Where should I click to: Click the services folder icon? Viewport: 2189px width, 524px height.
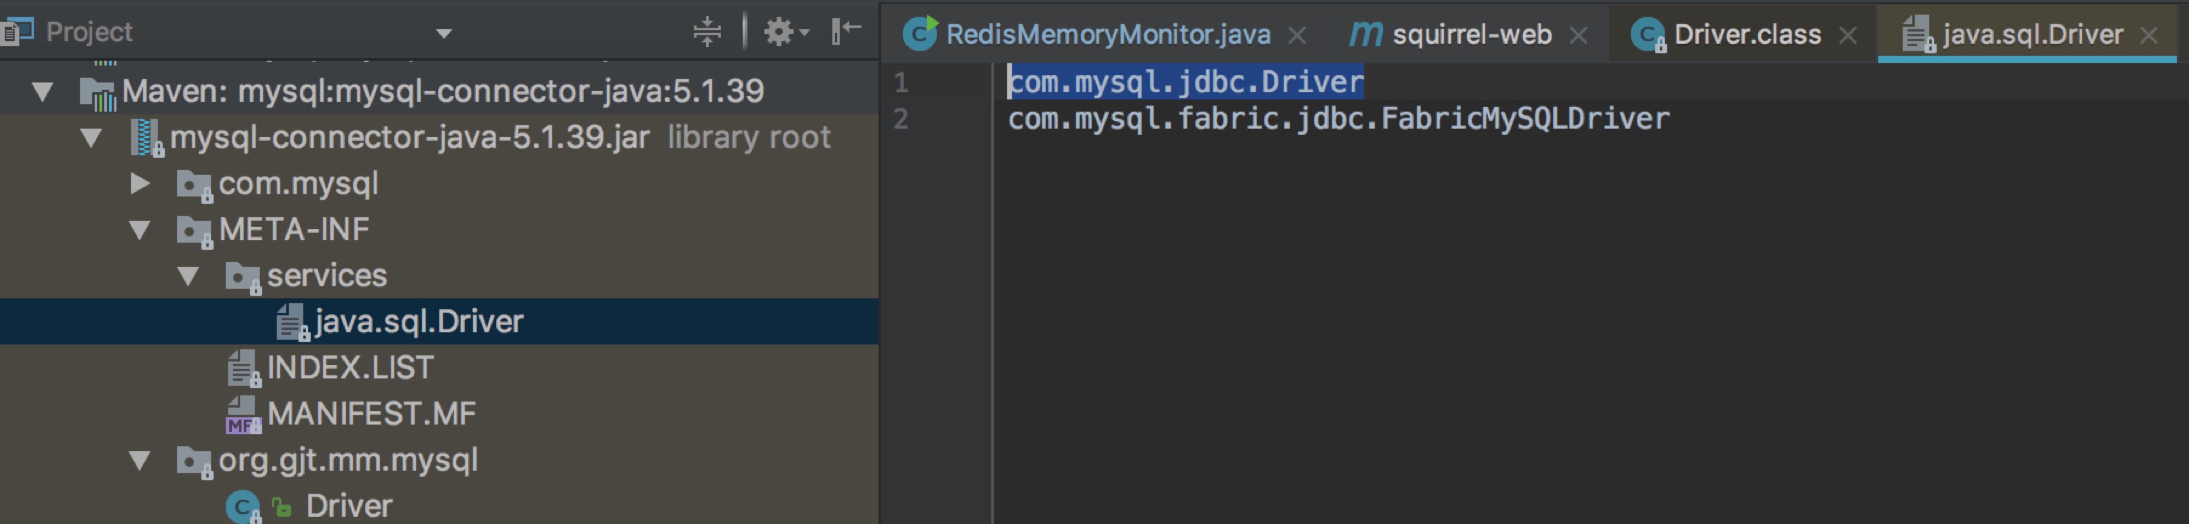[243, 278]
